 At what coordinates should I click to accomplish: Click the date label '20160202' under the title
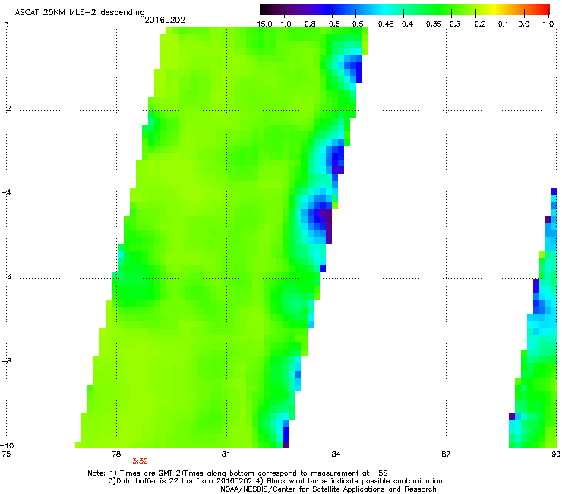coord(165,20)
